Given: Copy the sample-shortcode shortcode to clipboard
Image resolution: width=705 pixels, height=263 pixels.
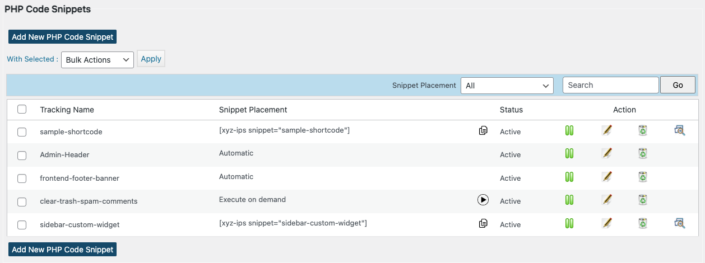Looking at the screenshot, I should (483, 130).
